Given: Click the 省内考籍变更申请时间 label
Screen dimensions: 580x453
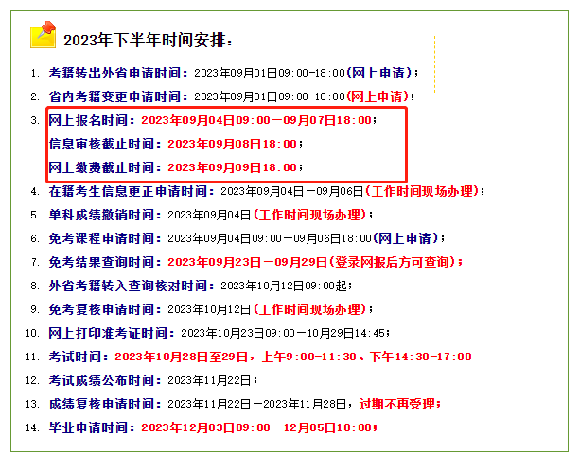Looking at the screenshot, I should [x=118, y=96].
